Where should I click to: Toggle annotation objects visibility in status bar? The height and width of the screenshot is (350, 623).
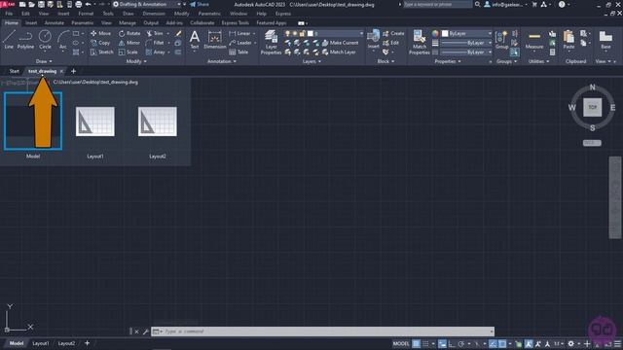point(528,343)
